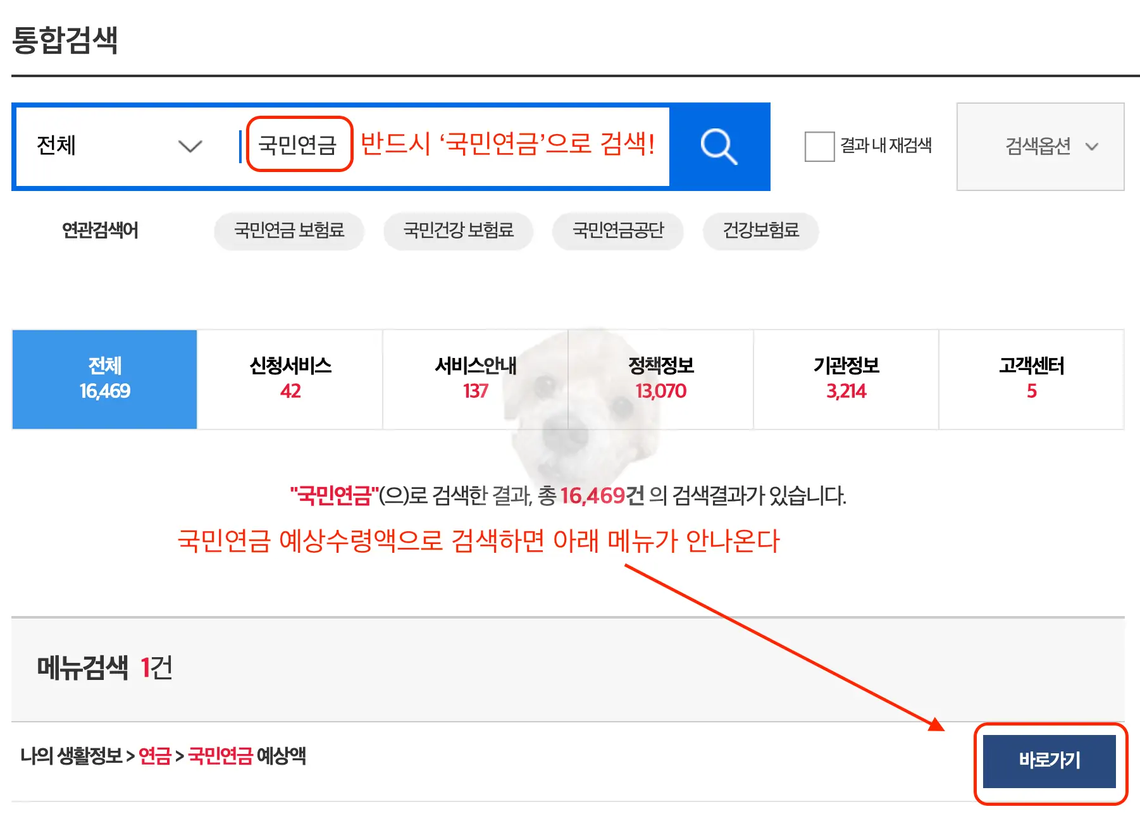Select the 국민연금공단 related search term

coord(617,231)
